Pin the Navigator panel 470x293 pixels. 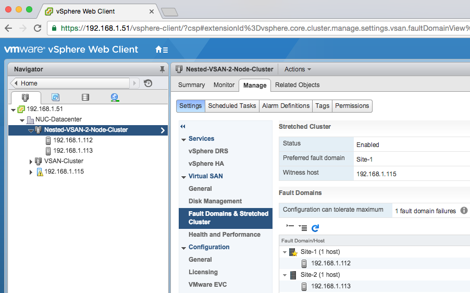(x=162, y=69)
